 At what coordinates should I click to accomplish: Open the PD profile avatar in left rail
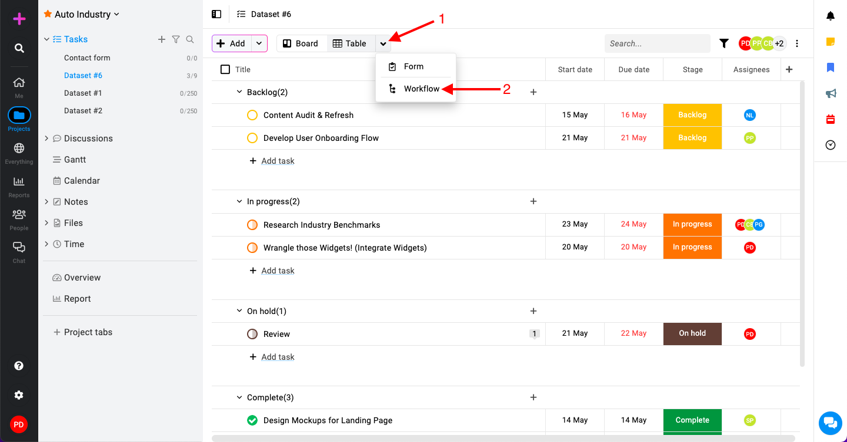[x=19, y=424]
